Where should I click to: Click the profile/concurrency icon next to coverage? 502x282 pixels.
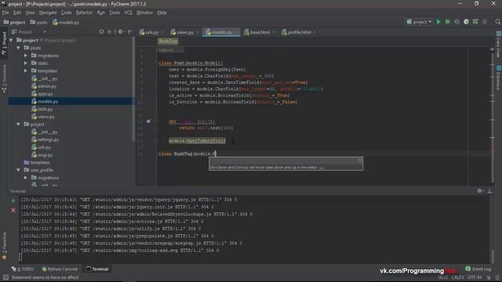[x=466, y=22]
